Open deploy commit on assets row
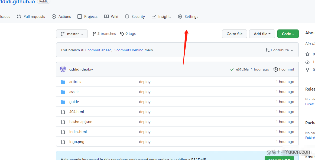 tap(145, 92)
